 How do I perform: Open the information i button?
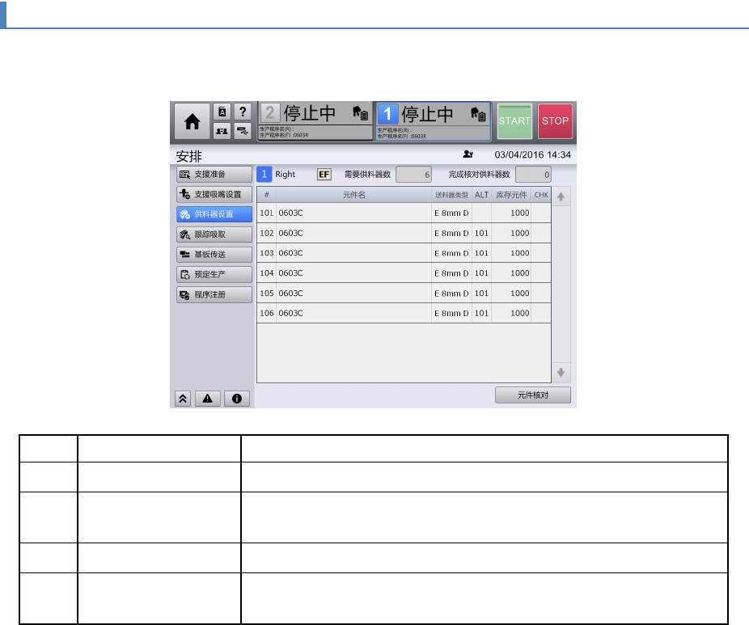(237, 399)
